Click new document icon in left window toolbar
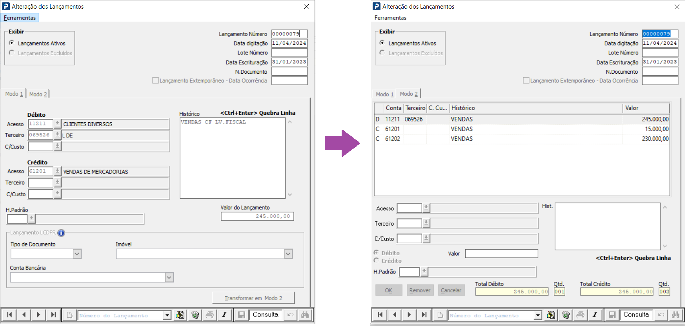Screen dimensions: 688x326 click(x=69, y=315)
